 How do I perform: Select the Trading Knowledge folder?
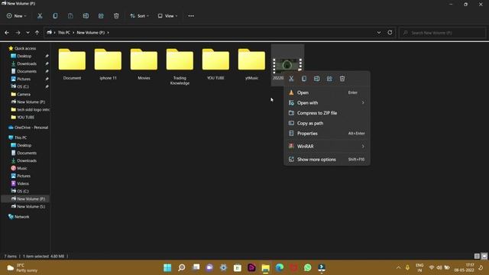point(180,66)
